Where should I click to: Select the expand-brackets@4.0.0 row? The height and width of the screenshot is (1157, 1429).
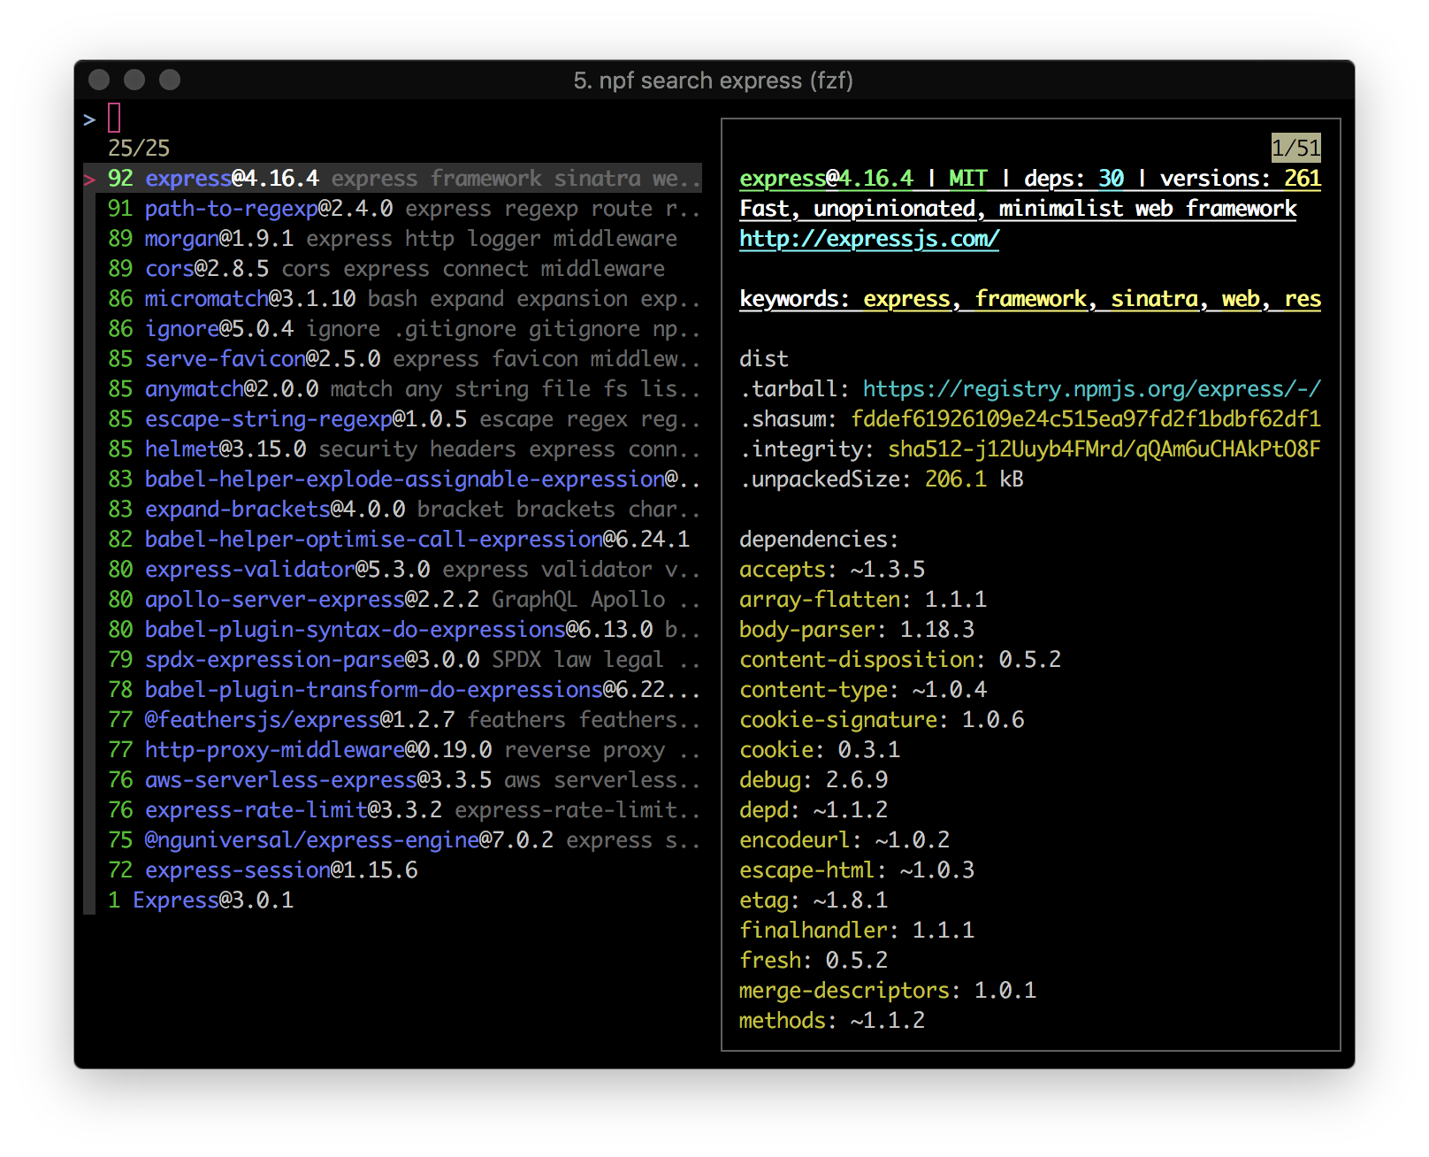393,509
